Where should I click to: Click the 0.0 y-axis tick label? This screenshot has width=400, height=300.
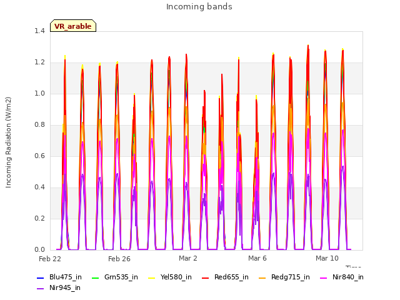(x=39, y=249)
